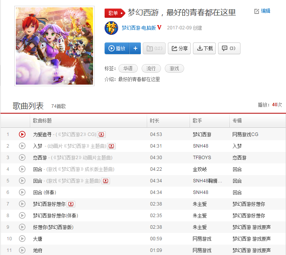Screen dimensions: 286x255
Task: Click the 专辑 column header
Action: click(x=257, y=121)
